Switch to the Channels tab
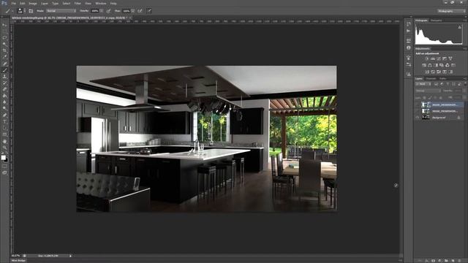Image resolution: width=468 pixels, height=263 pixels. 431,79
